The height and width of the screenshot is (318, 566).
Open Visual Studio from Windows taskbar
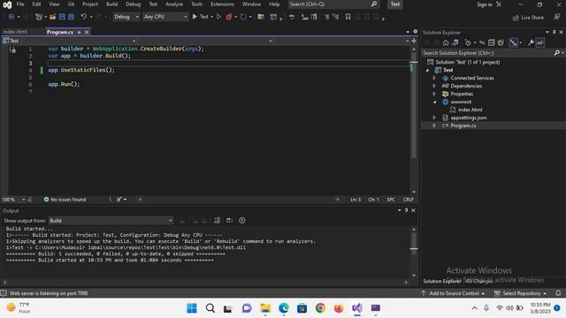tap(357, 308)
